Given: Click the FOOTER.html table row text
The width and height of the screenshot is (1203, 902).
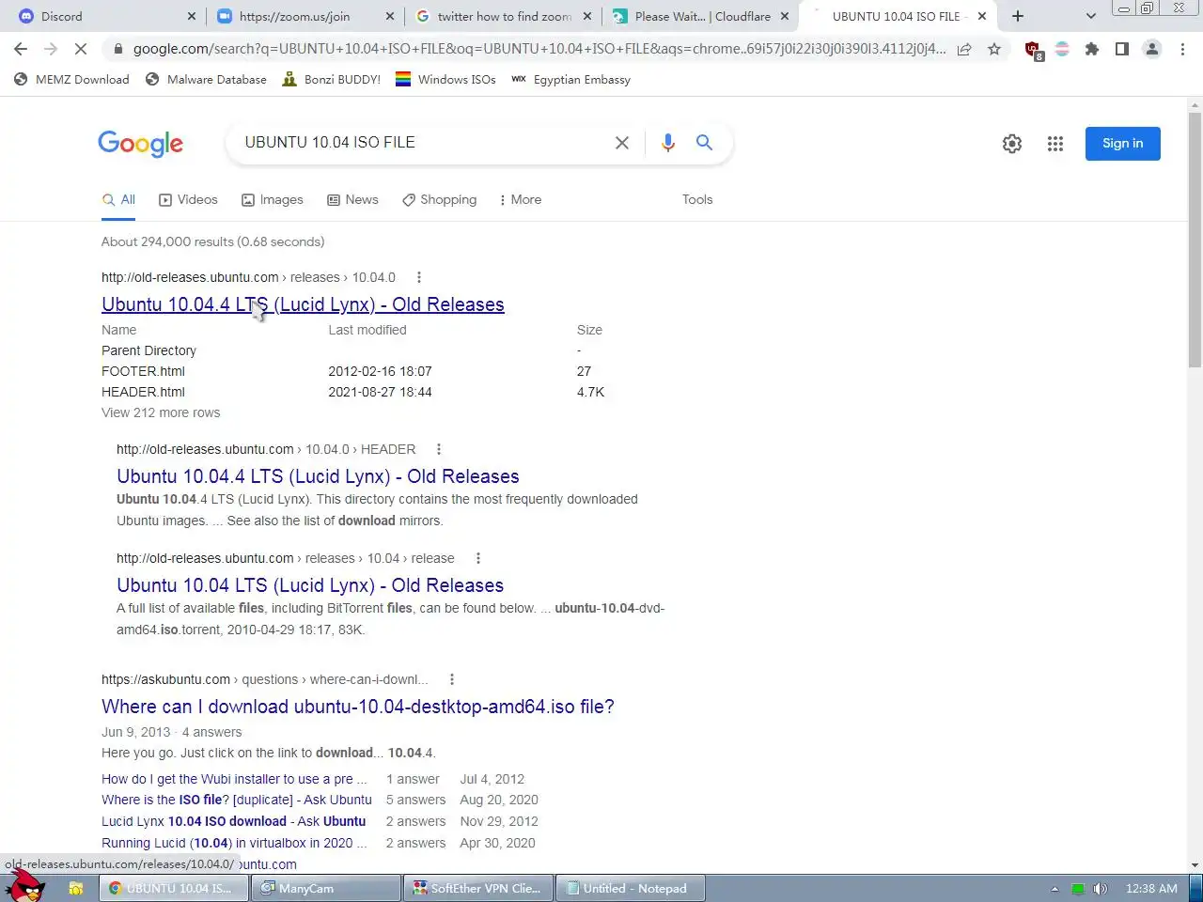Looking at the screenshot, I should [143, 371].
